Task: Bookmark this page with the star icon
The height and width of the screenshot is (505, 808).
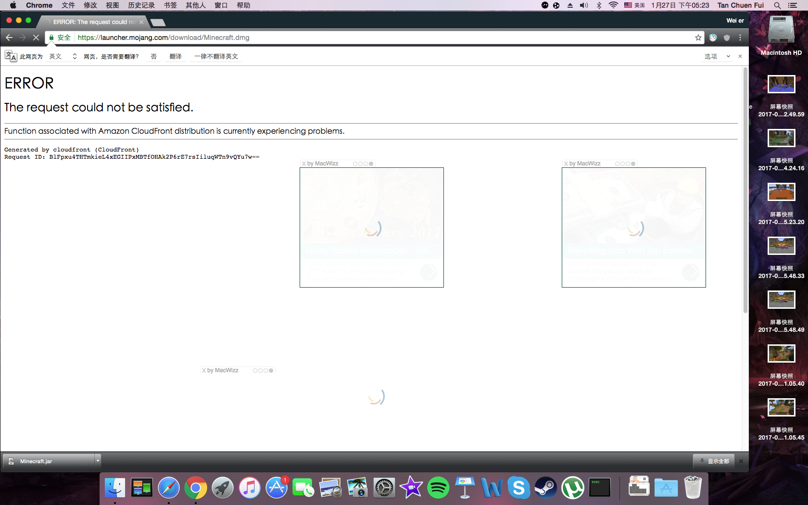Action: coord(698,38)
